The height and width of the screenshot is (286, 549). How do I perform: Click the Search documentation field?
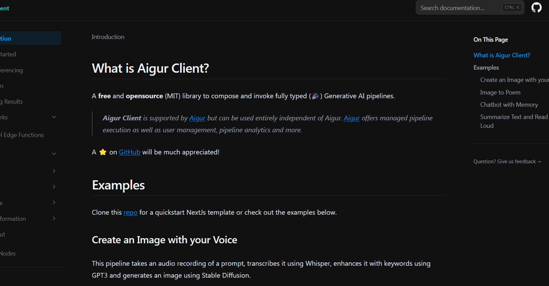457,8
